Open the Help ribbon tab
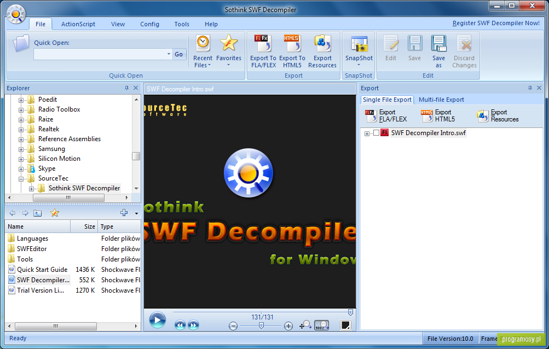 [x=211, y=24]
